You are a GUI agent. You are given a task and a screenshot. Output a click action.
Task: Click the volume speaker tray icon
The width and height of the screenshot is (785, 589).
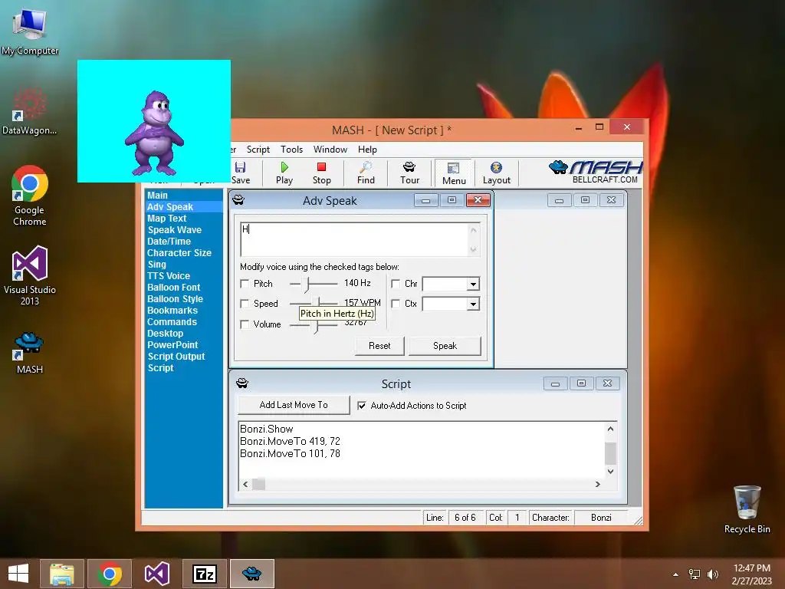click(x=712, y=574)
